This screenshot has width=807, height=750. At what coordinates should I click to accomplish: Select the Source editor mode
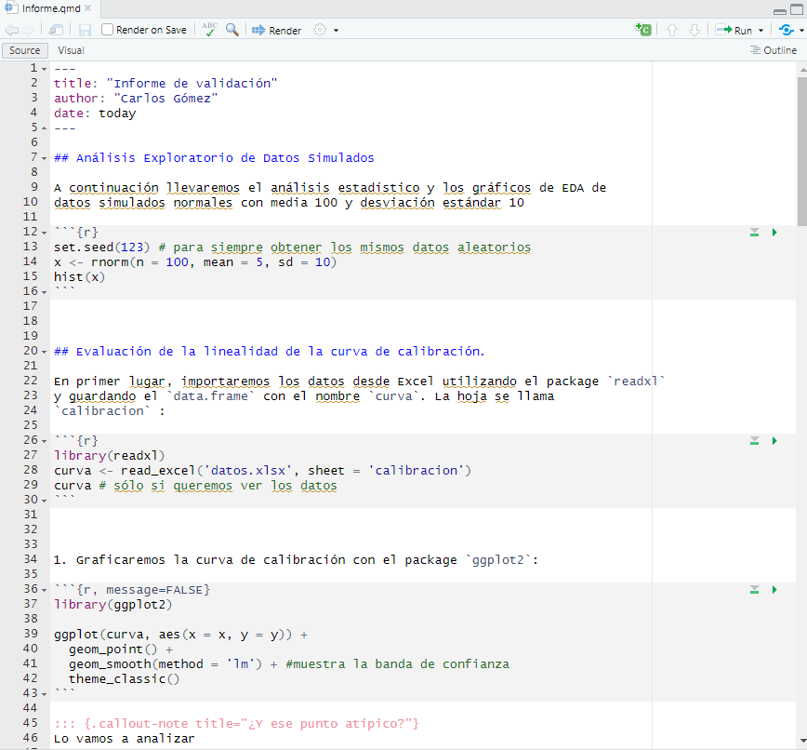25,50
